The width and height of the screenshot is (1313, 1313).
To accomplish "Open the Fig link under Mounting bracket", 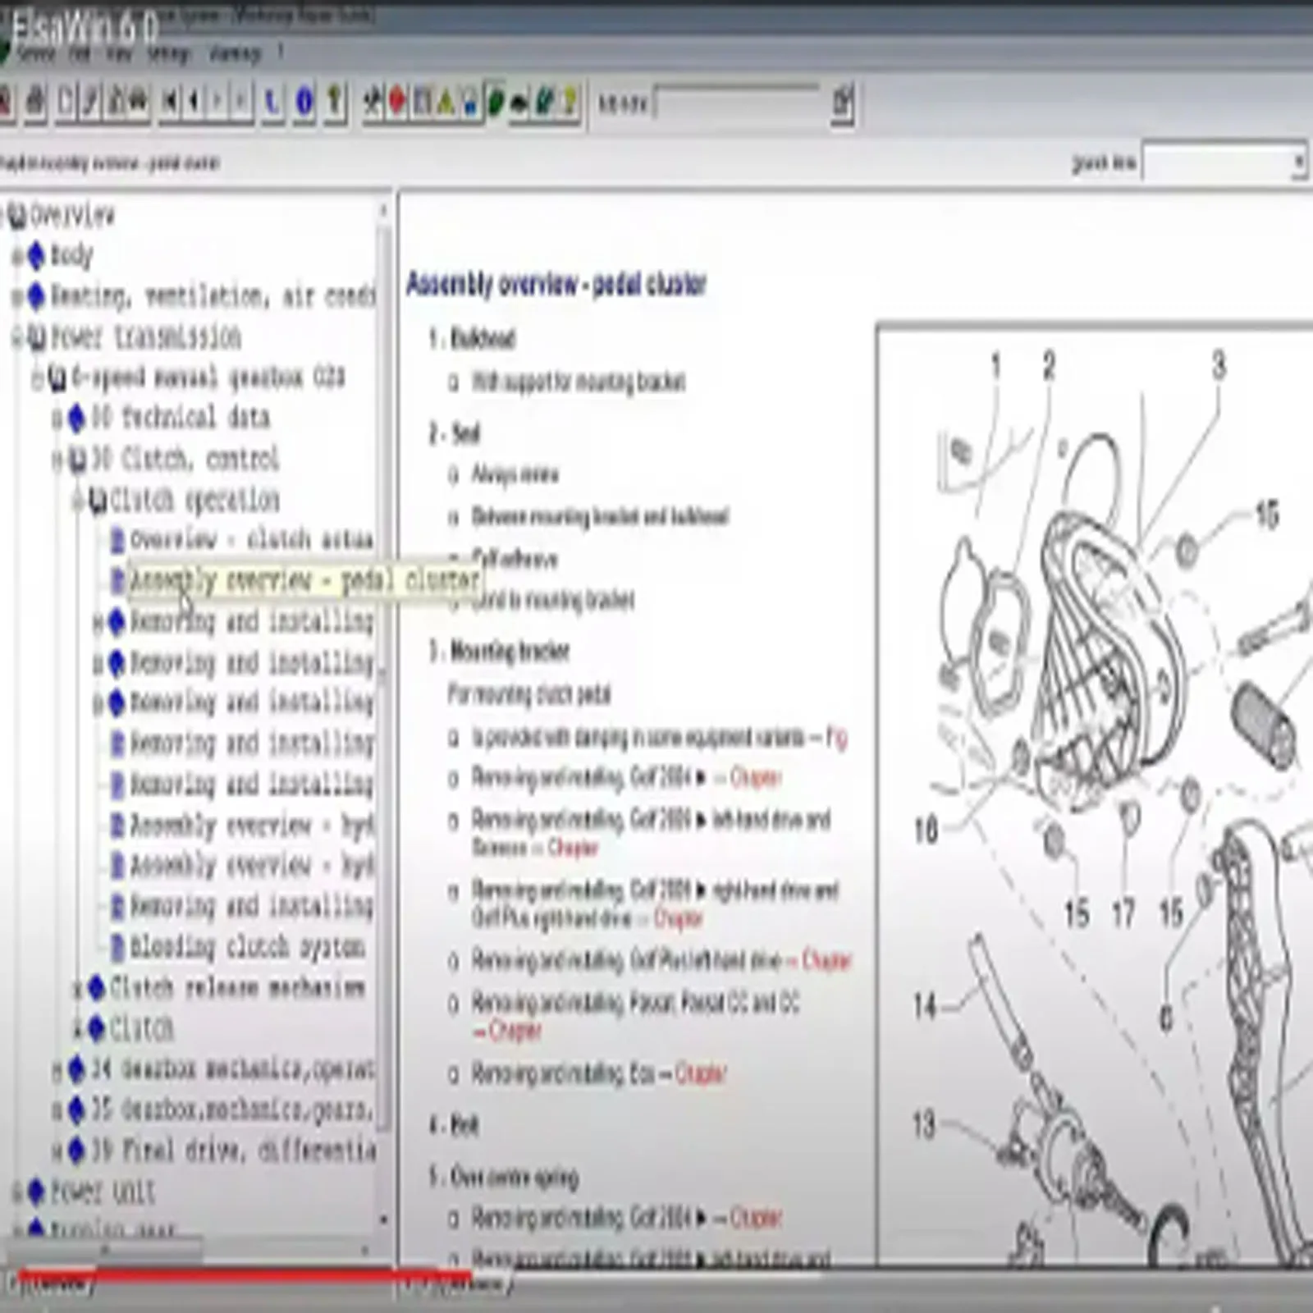I will coord(836,737).
